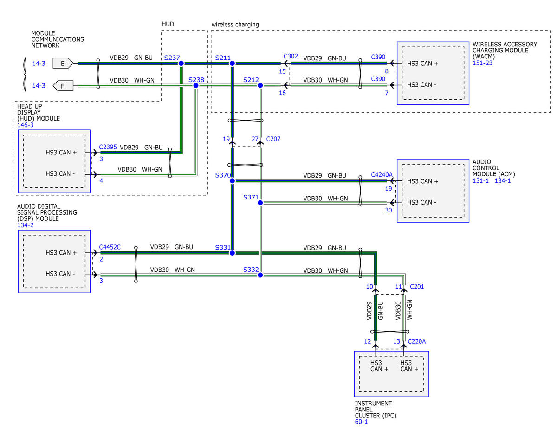Select splice label S237
This screenshot has width=557, height=430.
(172, 58)
